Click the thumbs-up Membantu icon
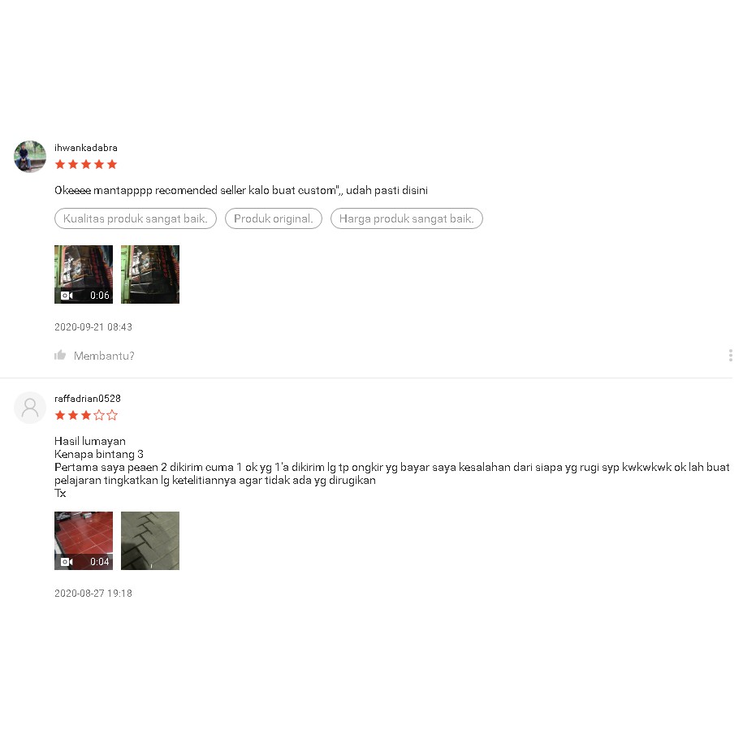743x743 pixels. pos(60,355)
